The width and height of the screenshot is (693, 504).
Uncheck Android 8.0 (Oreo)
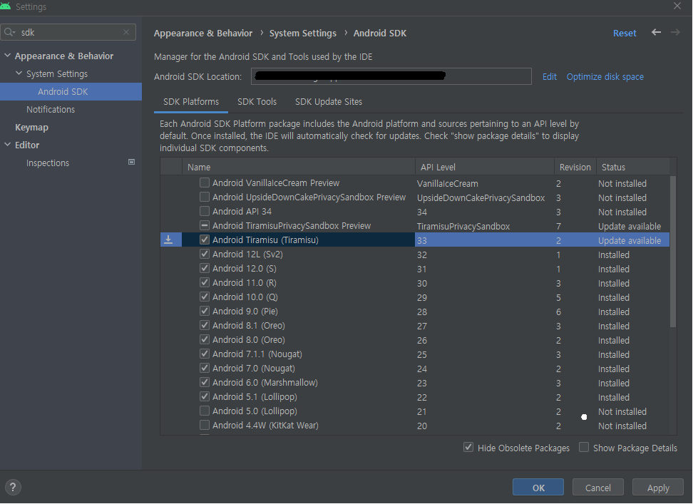204,339
